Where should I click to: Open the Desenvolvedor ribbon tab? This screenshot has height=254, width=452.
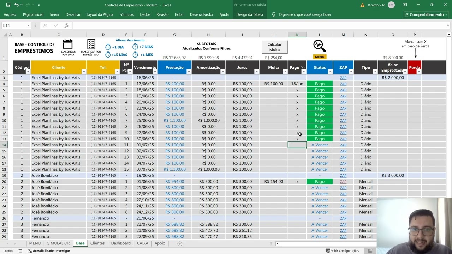202,14
